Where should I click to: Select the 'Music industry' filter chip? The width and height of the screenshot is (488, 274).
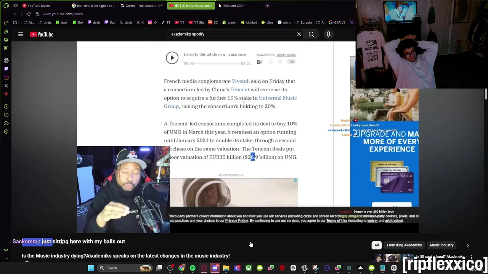(441, 245)
